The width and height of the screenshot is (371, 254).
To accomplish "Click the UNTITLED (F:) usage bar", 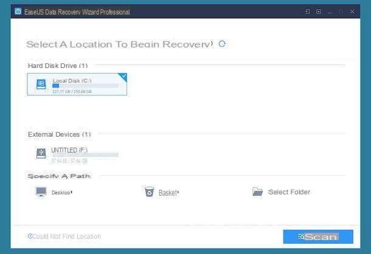I will [x=85, y=155].
